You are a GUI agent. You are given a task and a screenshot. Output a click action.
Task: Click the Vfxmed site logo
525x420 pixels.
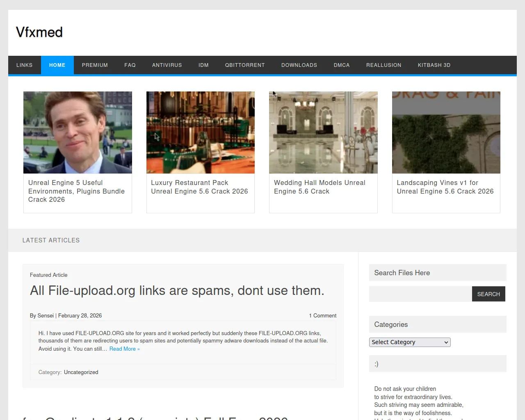[x=39, y=32]
